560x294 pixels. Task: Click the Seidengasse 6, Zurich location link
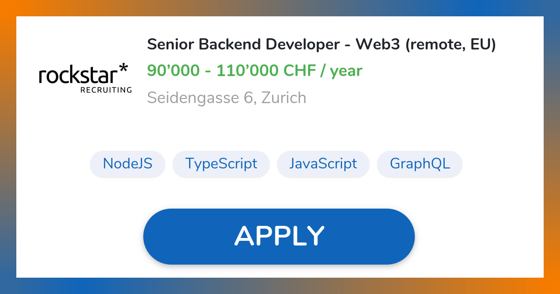pos(227,98)
